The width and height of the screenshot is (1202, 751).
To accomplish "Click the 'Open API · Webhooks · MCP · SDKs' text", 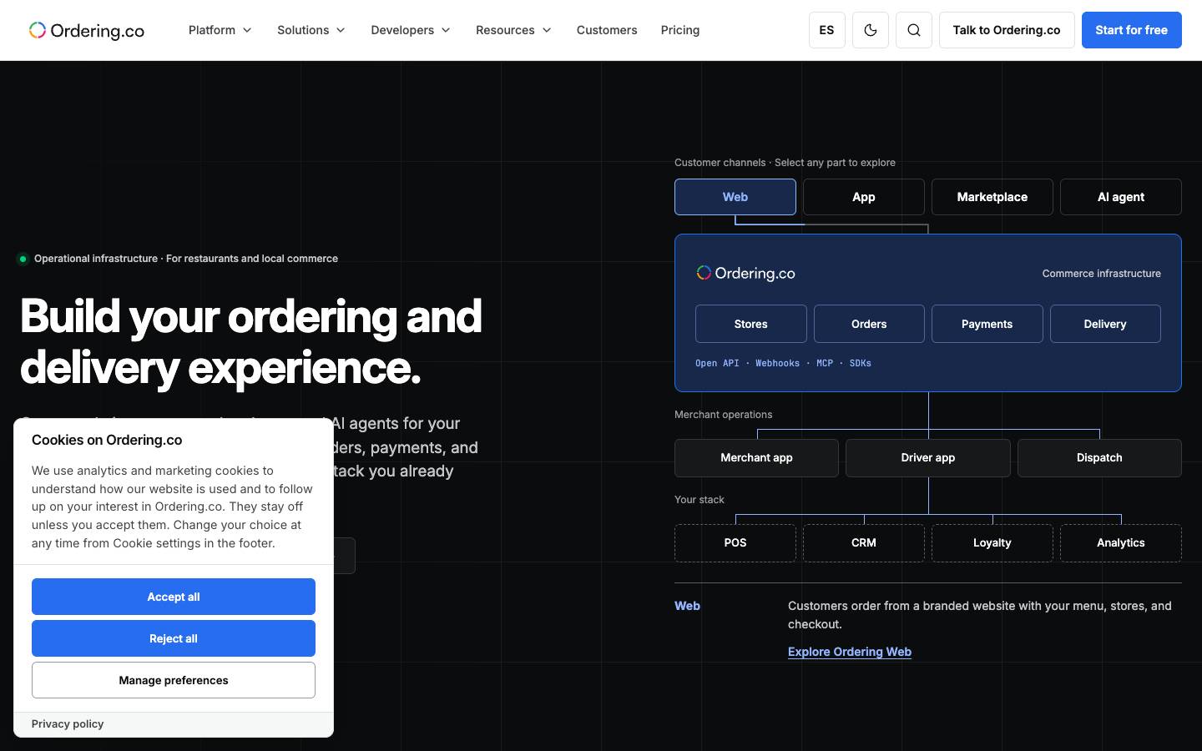I will 783,363.
